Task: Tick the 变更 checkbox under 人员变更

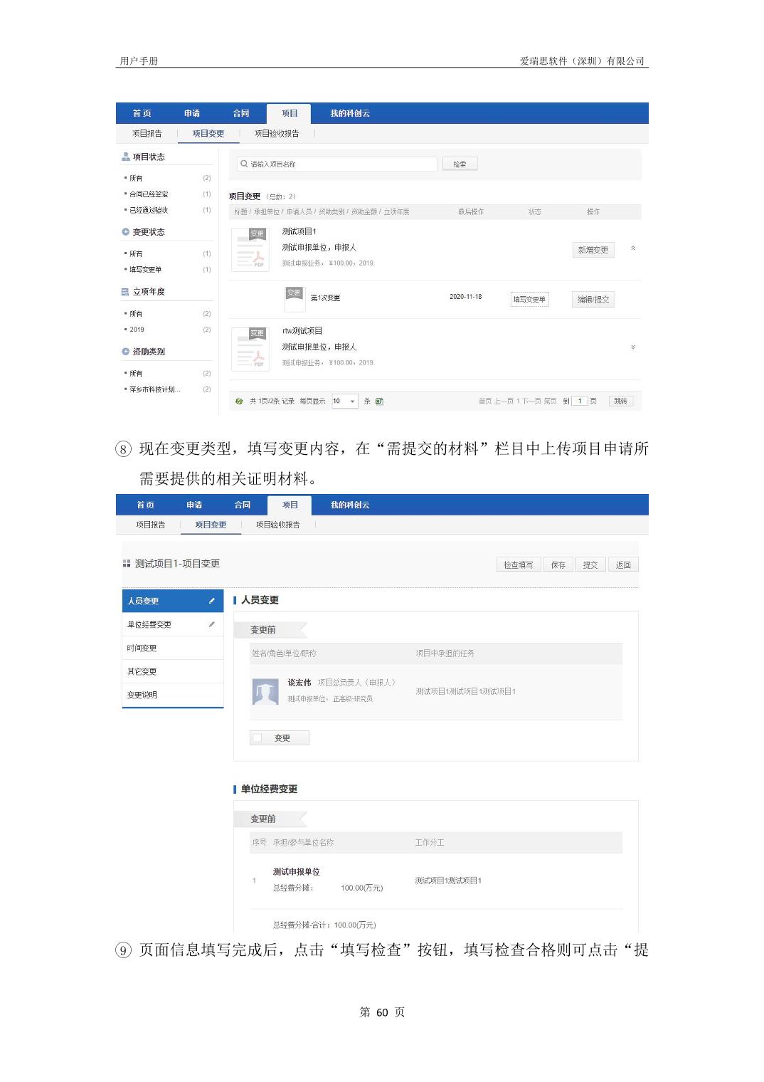Action: (x=258, y=738)
